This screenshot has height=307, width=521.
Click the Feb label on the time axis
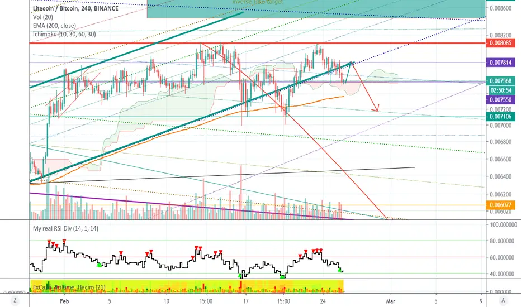click(64, 301)
